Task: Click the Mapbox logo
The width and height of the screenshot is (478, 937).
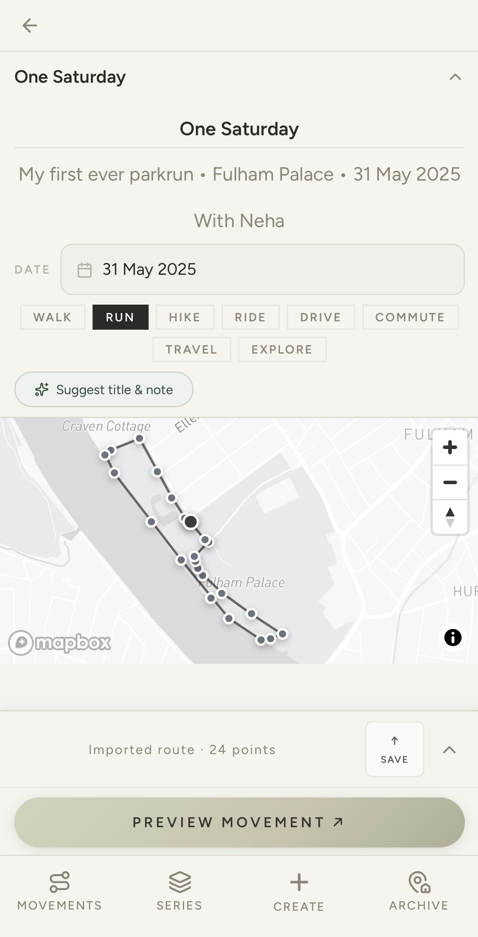Action: (60, 642)
